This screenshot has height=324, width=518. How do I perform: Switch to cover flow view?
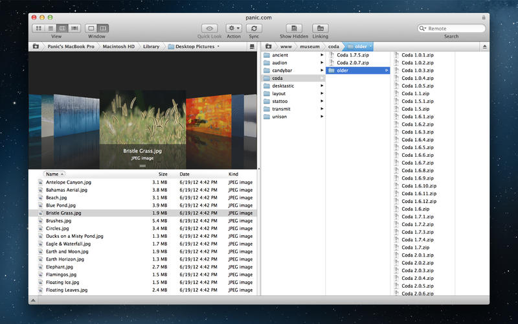coord(74,29)
